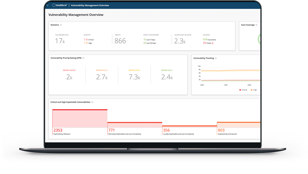This screenshot has width=308, height=174.
Task: Open the 1.5k Critical severity count
Action: point(86,40)
